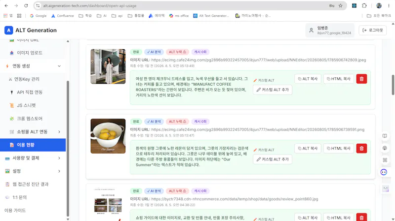Click the page vertical scrollbar thumb

coord(393,85)
